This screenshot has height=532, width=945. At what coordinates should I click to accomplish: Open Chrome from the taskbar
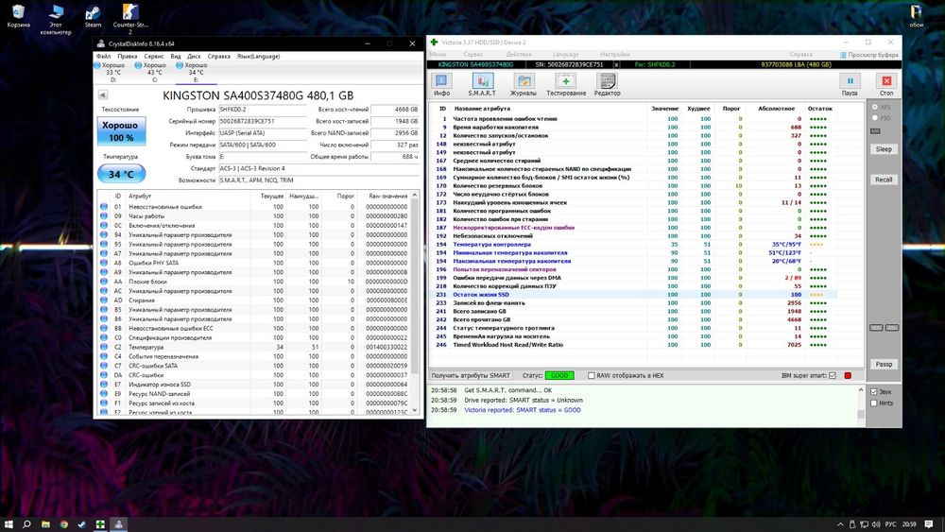[63, 524]
